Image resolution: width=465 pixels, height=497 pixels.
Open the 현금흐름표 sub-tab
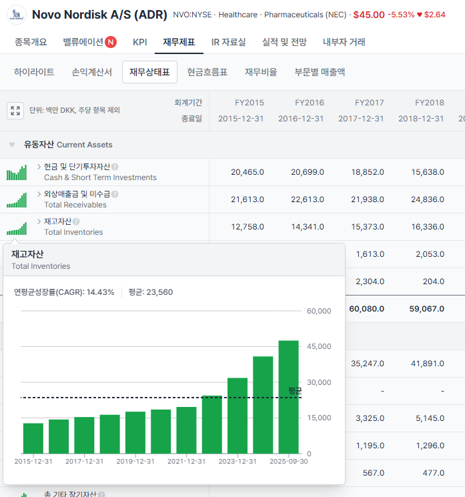coord(207,72)
